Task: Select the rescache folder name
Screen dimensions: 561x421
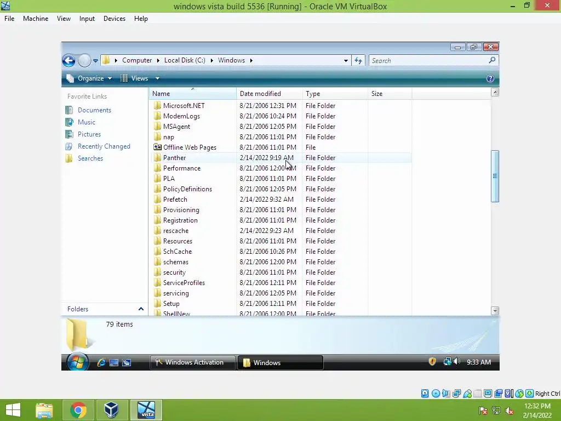Action: [x=176, y=231]
